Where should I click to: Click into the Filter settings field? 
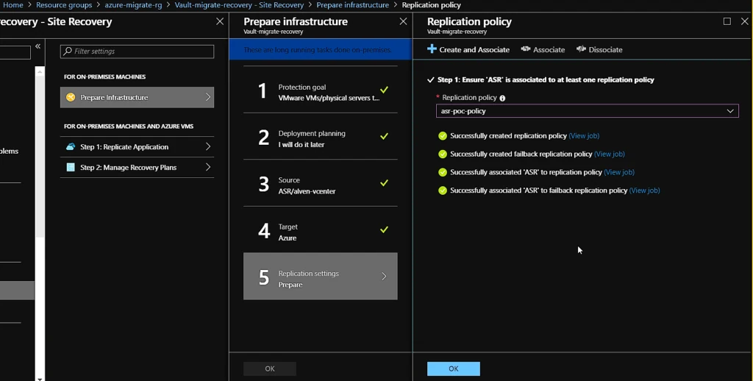point(137,51)
